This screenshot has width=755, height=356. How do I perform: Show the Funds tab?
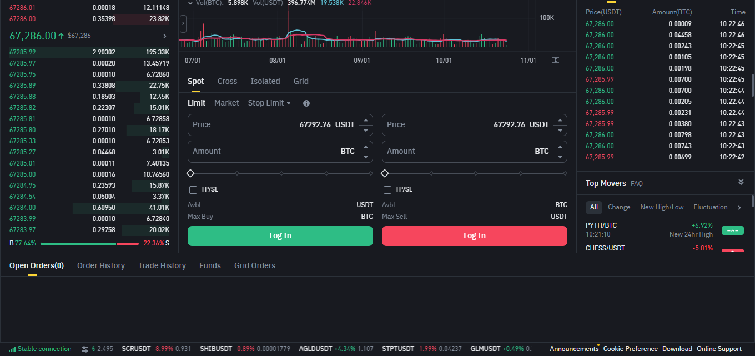pyautogui.click(x=210, y=265)
